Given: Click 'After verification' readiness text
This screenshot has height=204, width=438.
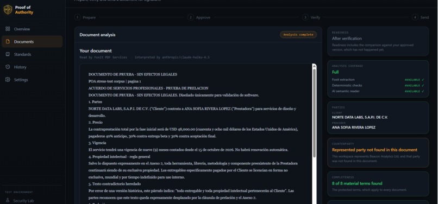Looking at the screenshot, I should 347,39.
